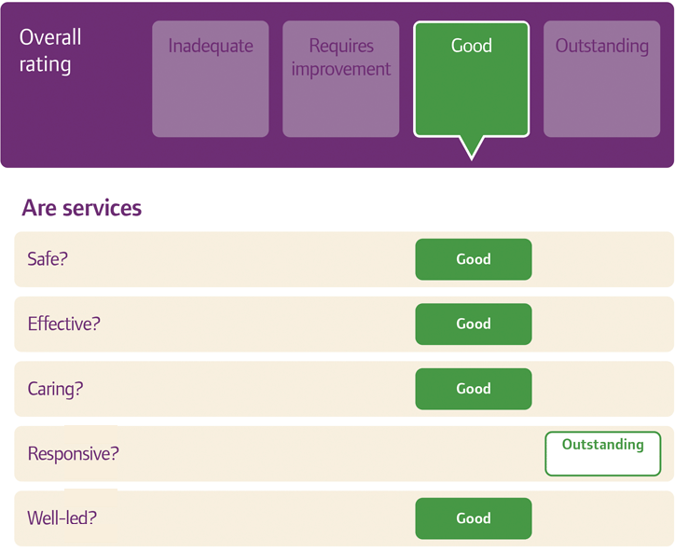Click the 'Responsive?' question label
Screen dimensions: 675x552
73,454
